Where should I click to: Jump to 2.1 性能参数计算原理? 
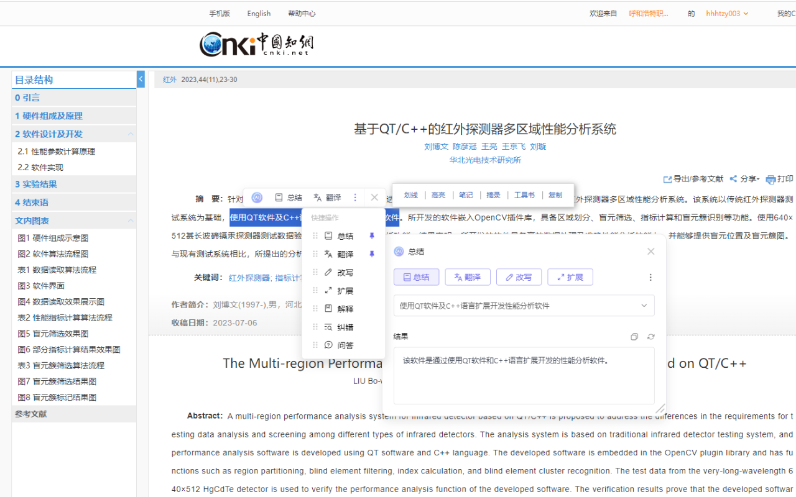(x=56, y=152)
